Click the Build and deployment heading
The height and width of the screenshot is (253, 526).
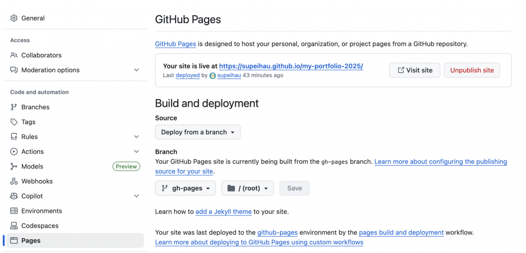tap(206, 103)
